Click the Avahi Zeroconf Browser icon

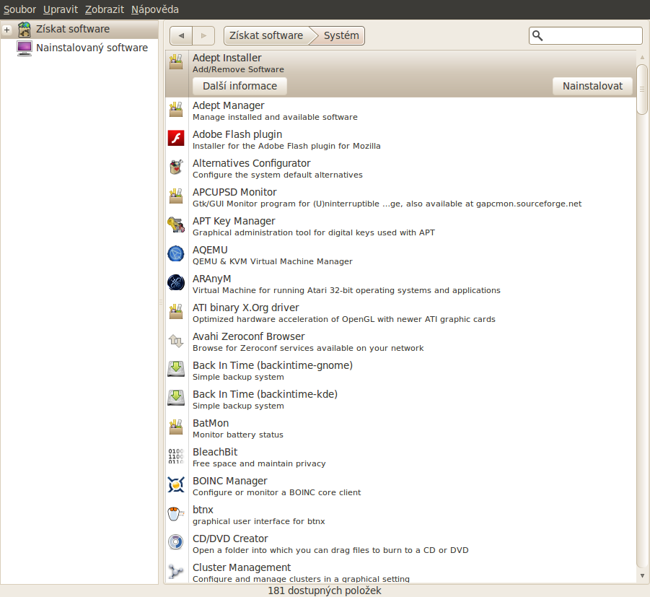[x=176, y=341]
